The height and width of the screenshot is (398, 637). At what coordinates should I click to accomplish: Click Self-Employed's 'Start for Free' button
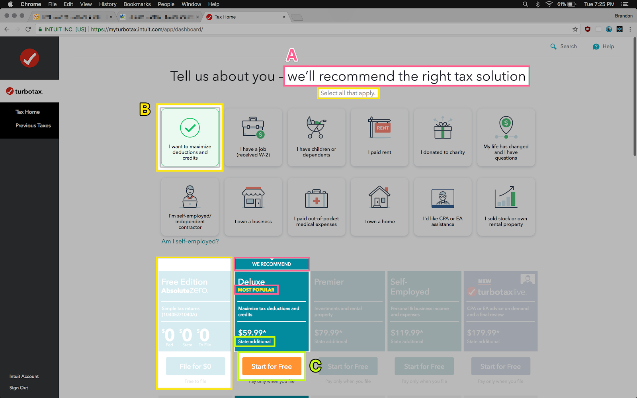pos(424,366)
